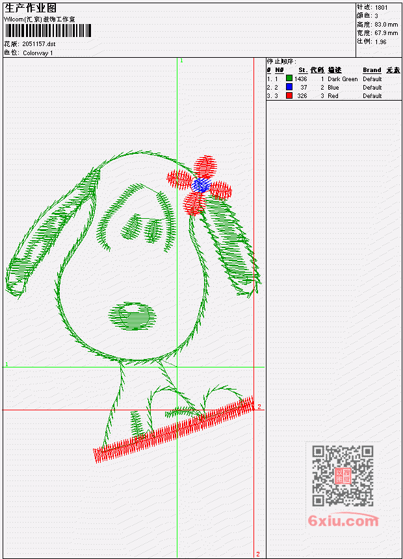The height and width of the screenshot is (559, 403).
Task: Click the '元素' column header
Action: pyautogui.click(x=393, y=70)
